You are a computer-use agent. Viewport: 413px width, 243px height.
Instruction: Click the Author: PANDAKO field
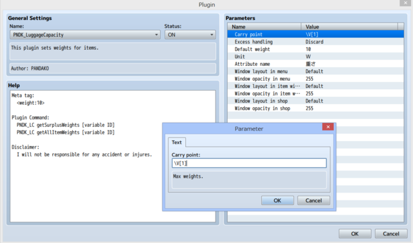coord(113,69)
